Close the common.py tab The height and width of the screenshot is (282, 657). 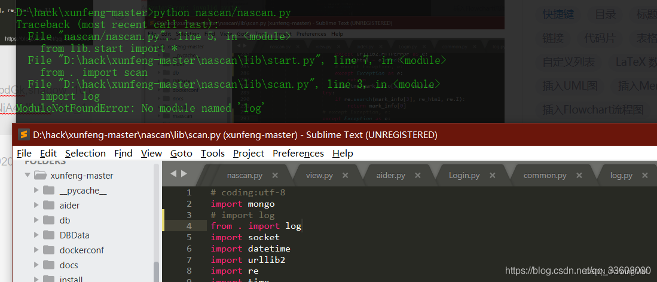[x=579, y=175]
